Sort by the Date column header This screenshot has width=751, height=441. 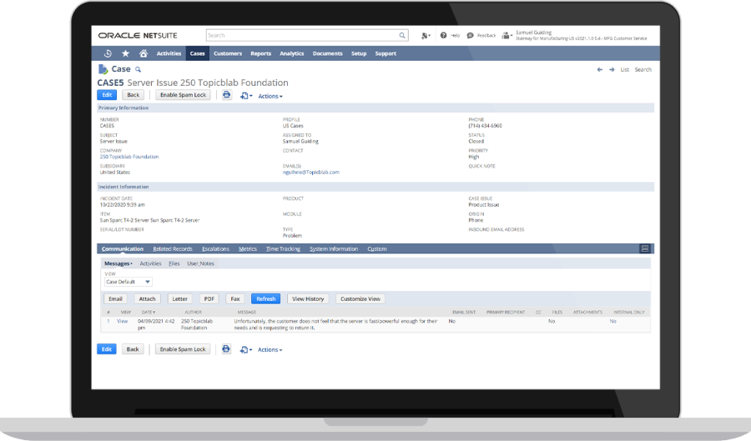coord(146,313)
